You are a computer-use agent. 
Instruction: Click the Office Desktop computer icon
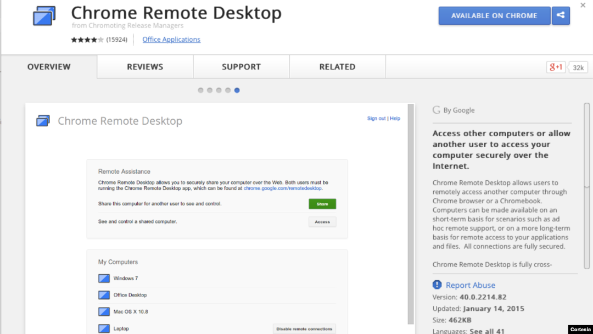[x=104, y=295]
